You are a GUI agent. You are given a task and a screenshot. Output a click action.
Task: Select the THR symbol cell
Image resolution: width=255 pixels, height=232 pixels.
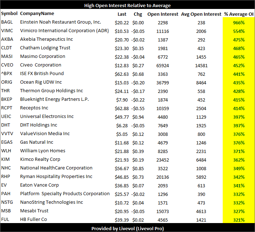tap(5, 91)
